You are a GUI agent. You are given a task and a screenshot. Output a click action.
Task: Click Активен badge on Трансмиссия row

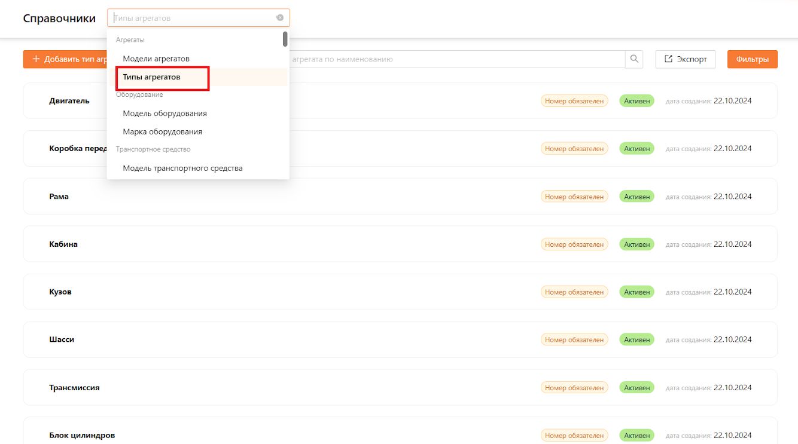click(637, 388)
